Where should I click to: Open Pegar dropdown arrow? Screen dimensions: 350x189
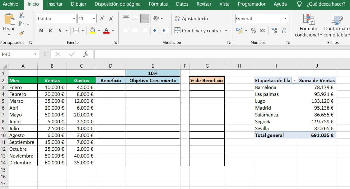(9, 35)
